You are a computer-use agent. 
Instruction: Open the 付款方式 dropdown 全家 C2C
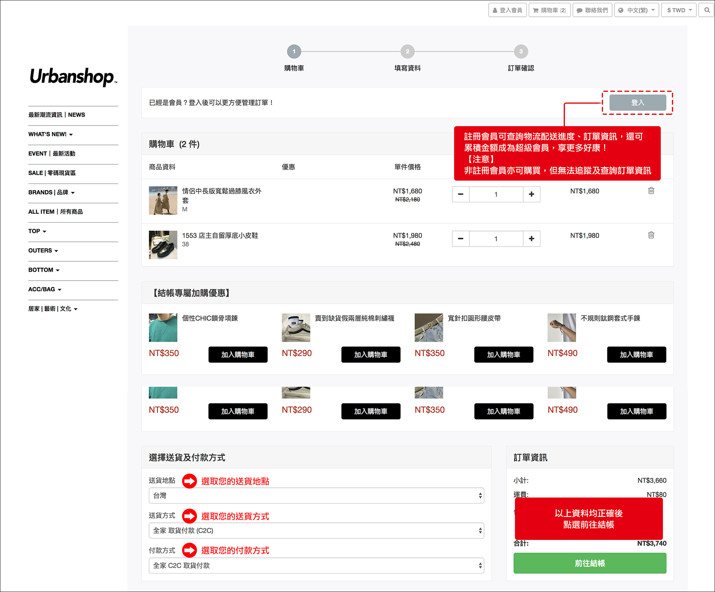tap(316, 566)
